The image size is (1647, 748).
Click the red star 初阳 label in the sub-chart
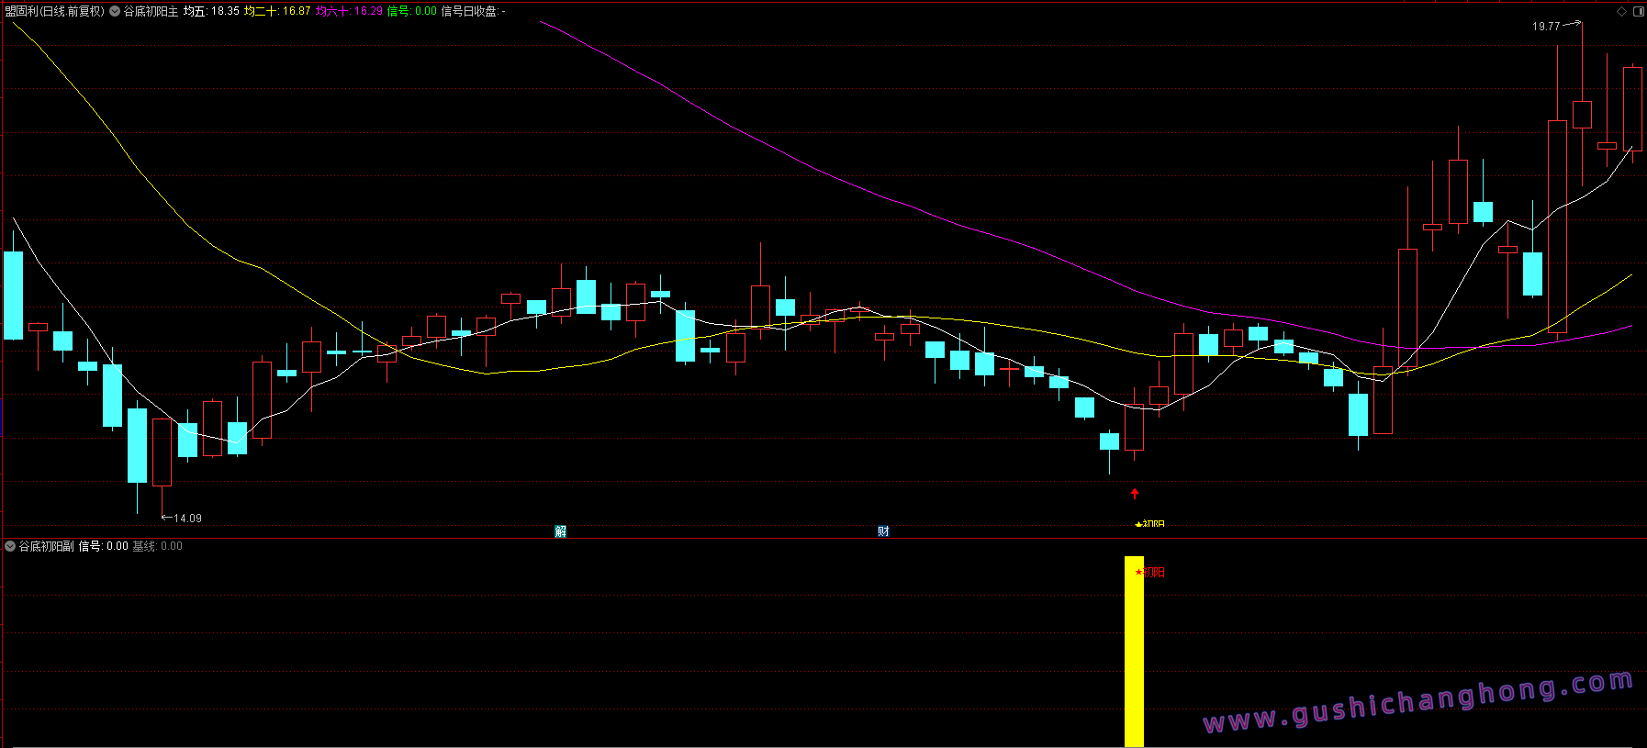1149,572
